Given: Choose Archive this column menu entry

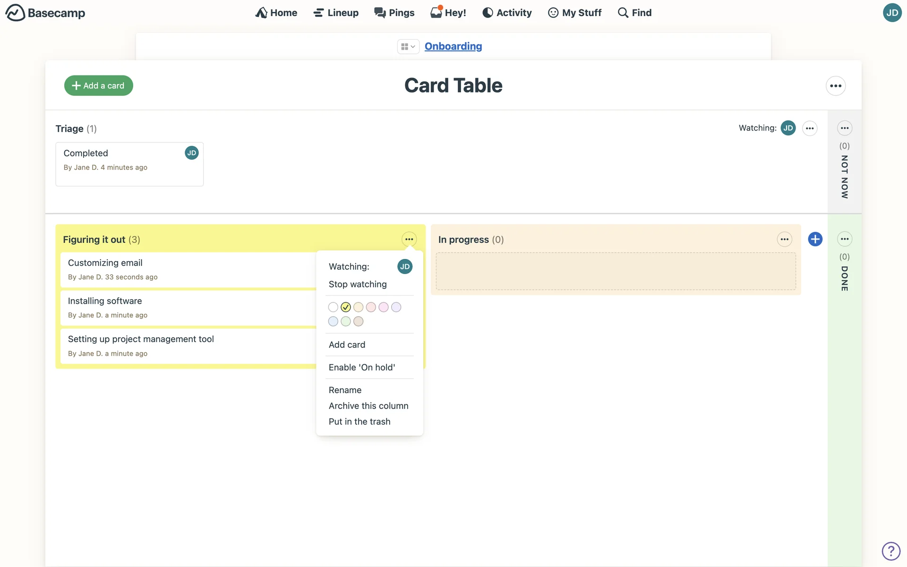Looking at the screenshot, I should 368,406.
